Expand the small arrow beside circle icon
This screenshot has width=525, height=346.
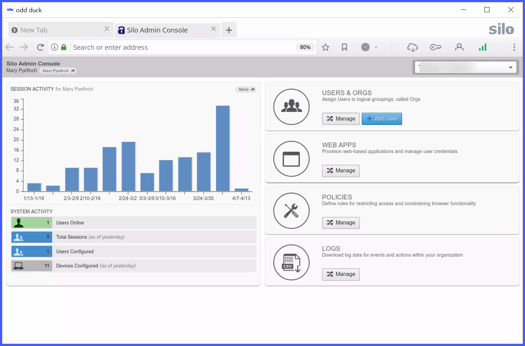(x=376, y=47)
